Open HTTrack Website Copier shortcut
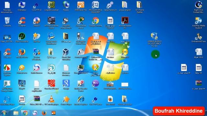This screenshot has height=116, width=207. (51, 23)
